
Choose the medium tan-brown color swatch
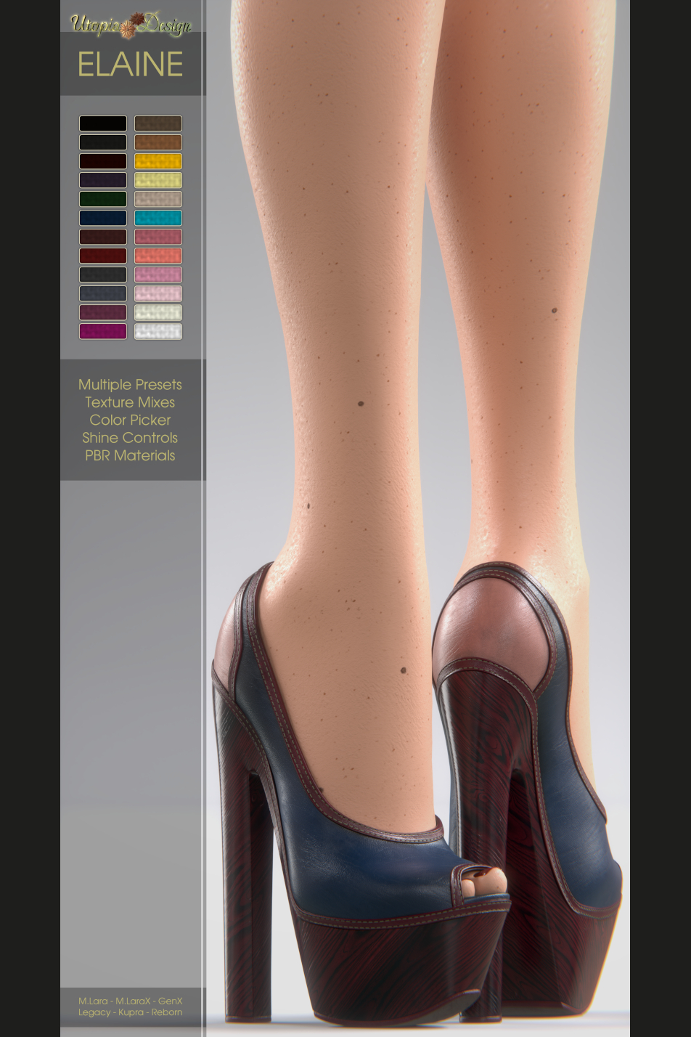tap(158, 142)
